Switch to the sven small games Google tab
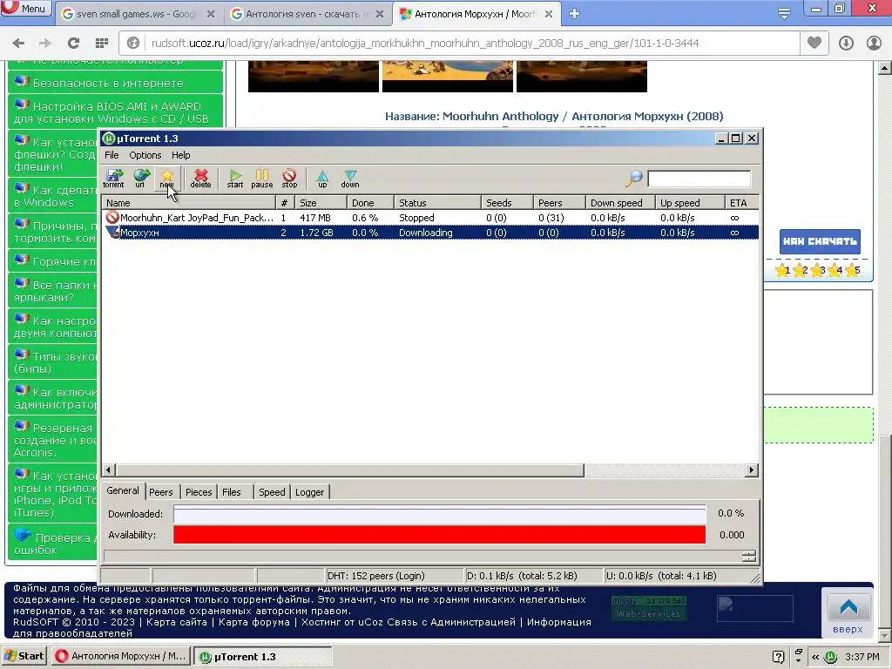The image size is (892, 669). [137, 14]
